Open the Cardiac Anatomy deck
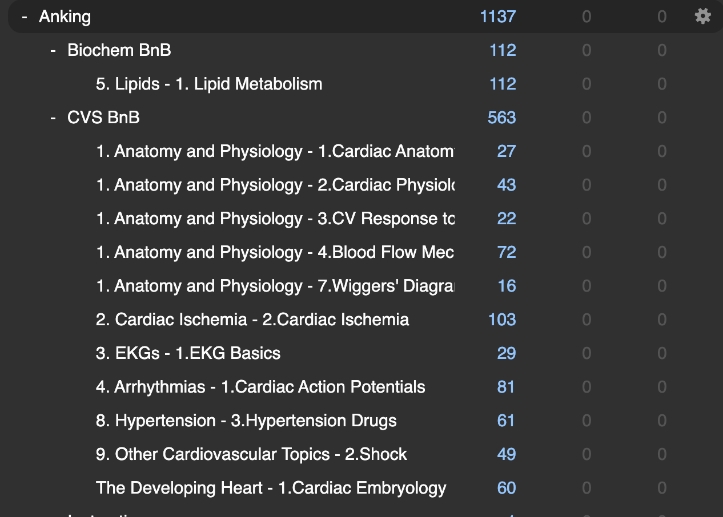Image resolution: width=723 pixels, height=517 pixels. click(x=275, y=151)
